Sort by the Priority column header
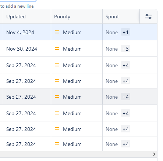 click(x=62, y=17)
